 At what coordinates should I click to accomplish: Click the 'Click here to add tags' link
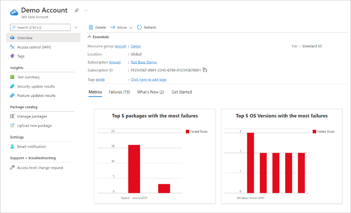[x=148, y=80]
